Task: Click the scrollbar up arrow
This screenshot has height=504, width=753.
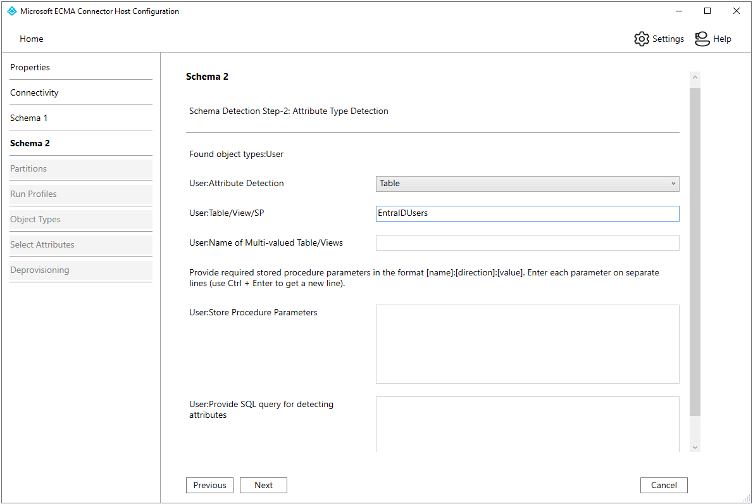Action: pos(695,78)
